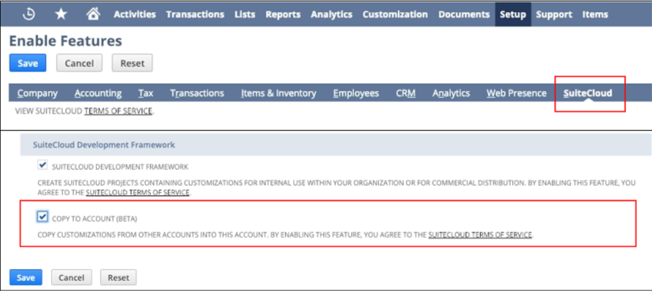Click the bottom Save button
Image resolution: width=652 pixels, height=291 pixels.
click(25, 277)
